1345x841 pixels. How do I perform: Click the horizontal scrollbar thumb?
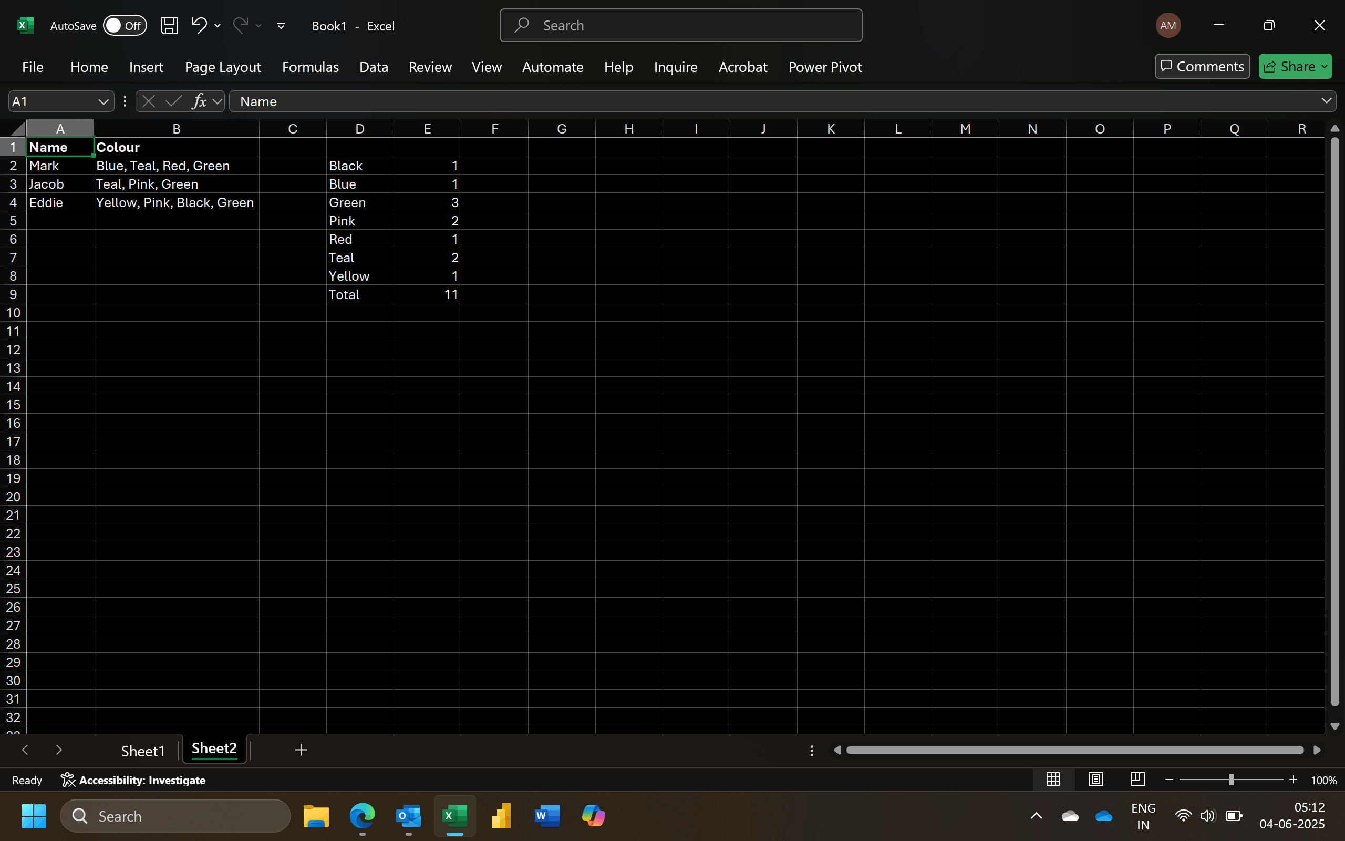pyautogui.click(x=1075, y=751)
